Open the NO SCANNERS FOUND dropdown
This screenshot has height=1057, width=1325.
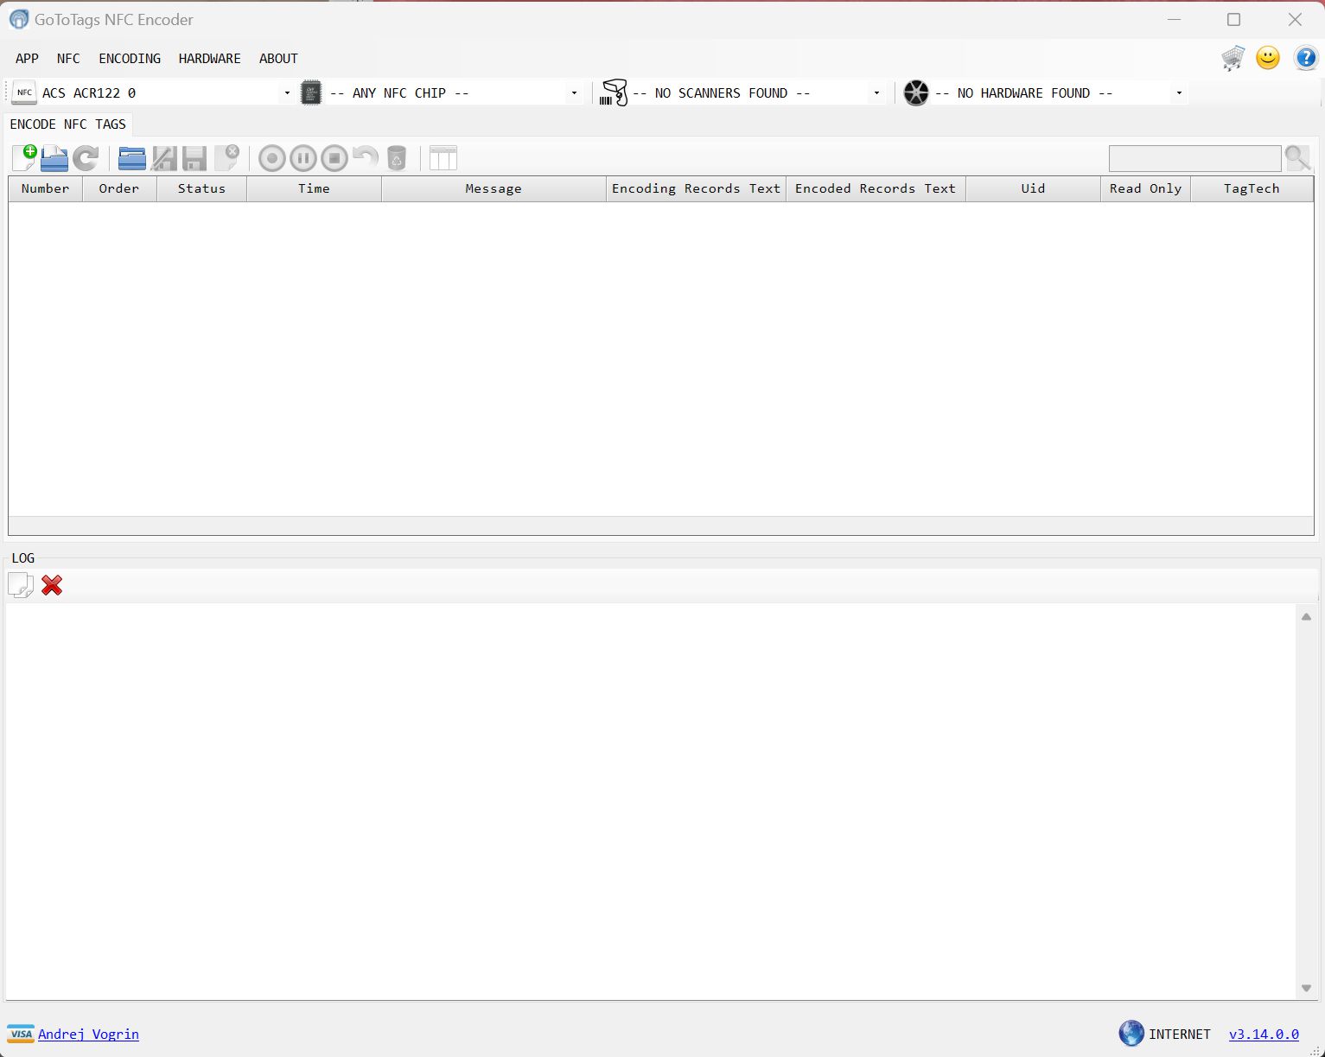876,93
